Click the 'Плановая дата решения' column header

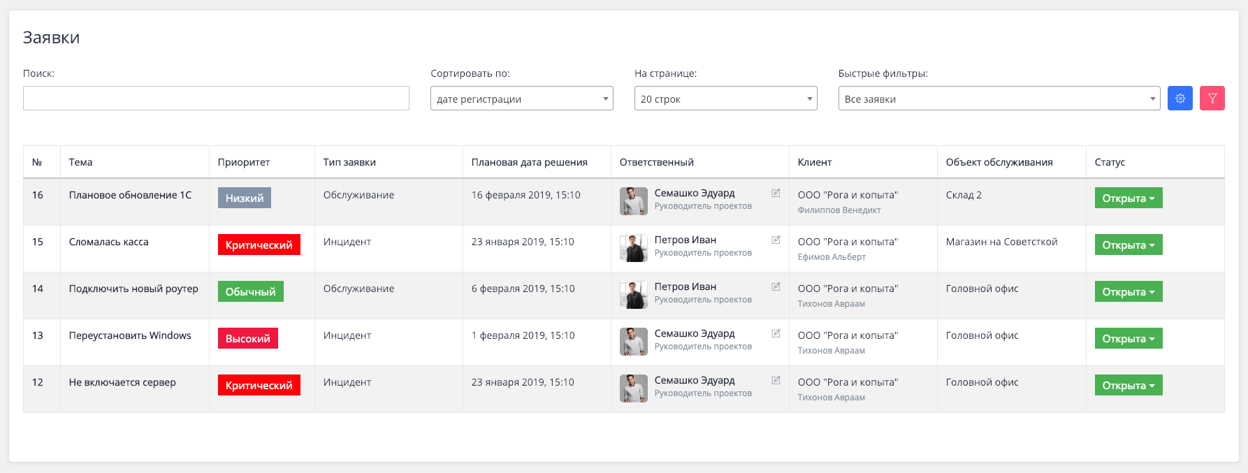coord(529,162)
